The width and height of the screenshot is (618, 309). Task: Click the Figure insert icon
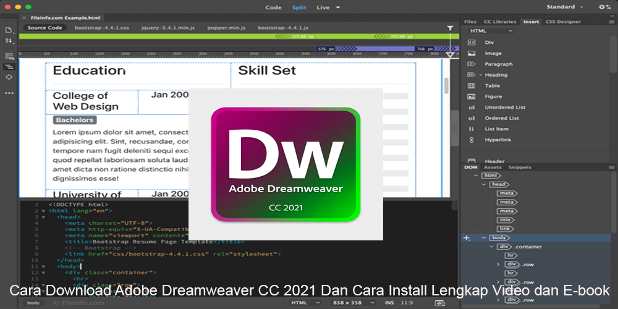472,96
